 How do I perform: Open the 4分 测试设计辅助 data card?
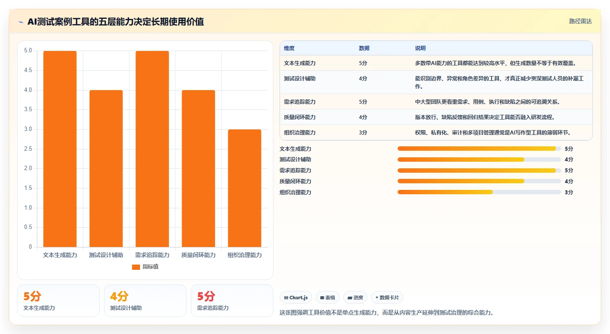coord(145,301)
